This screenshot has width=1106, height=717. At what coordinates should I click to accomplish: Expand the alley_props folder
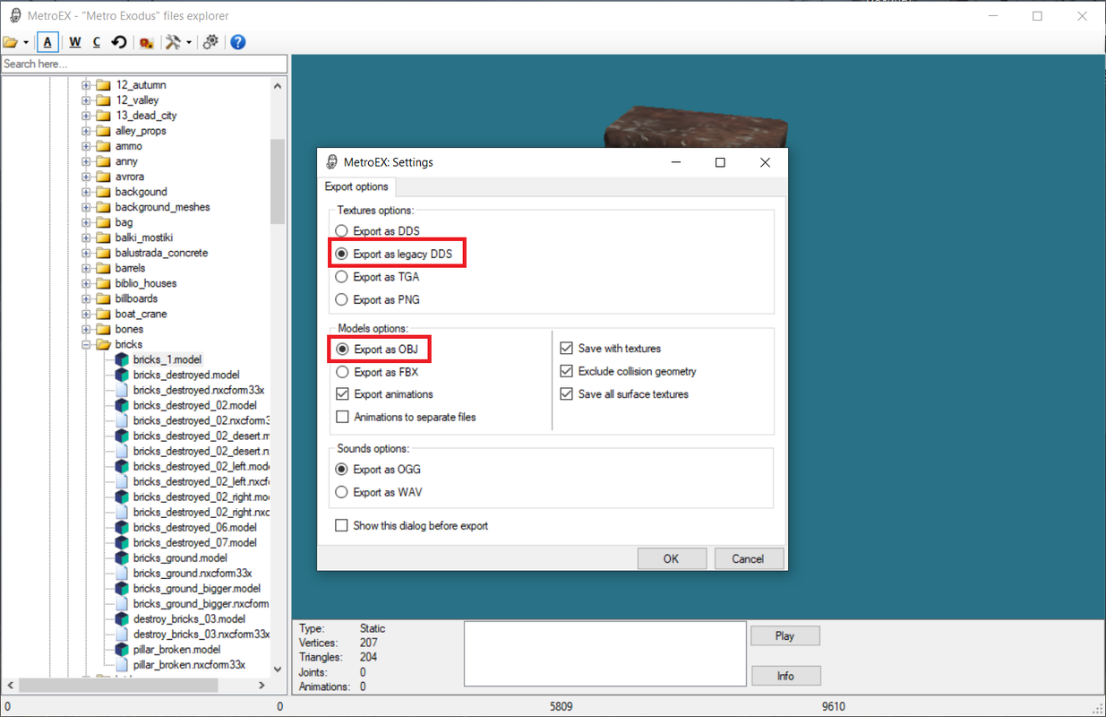[87, 131]
